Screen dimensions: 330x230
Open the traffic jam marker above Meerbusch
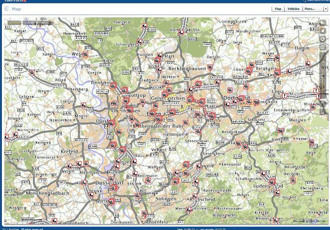[x=86, y=164]
